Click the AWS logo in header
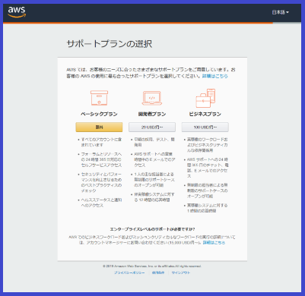 coord(17,12)
